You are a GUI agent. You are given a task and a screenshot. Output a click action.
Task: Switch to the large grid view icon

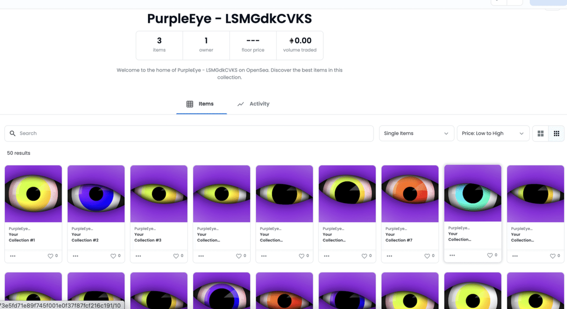[x=541, y=134]
